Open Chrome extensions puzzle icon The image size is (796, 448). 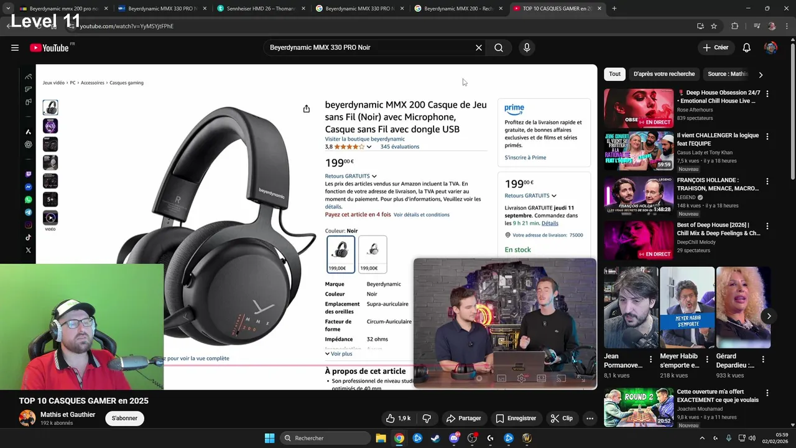734,26
